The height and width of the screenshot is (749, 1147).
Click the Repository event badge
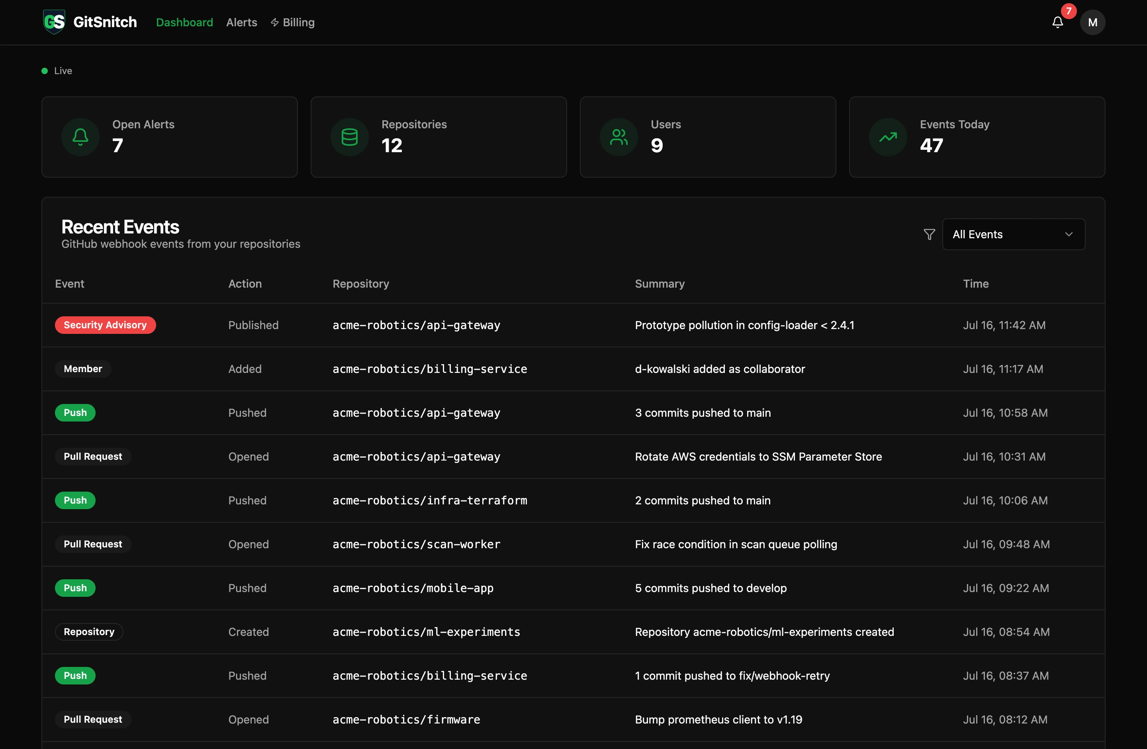[89, 632]
